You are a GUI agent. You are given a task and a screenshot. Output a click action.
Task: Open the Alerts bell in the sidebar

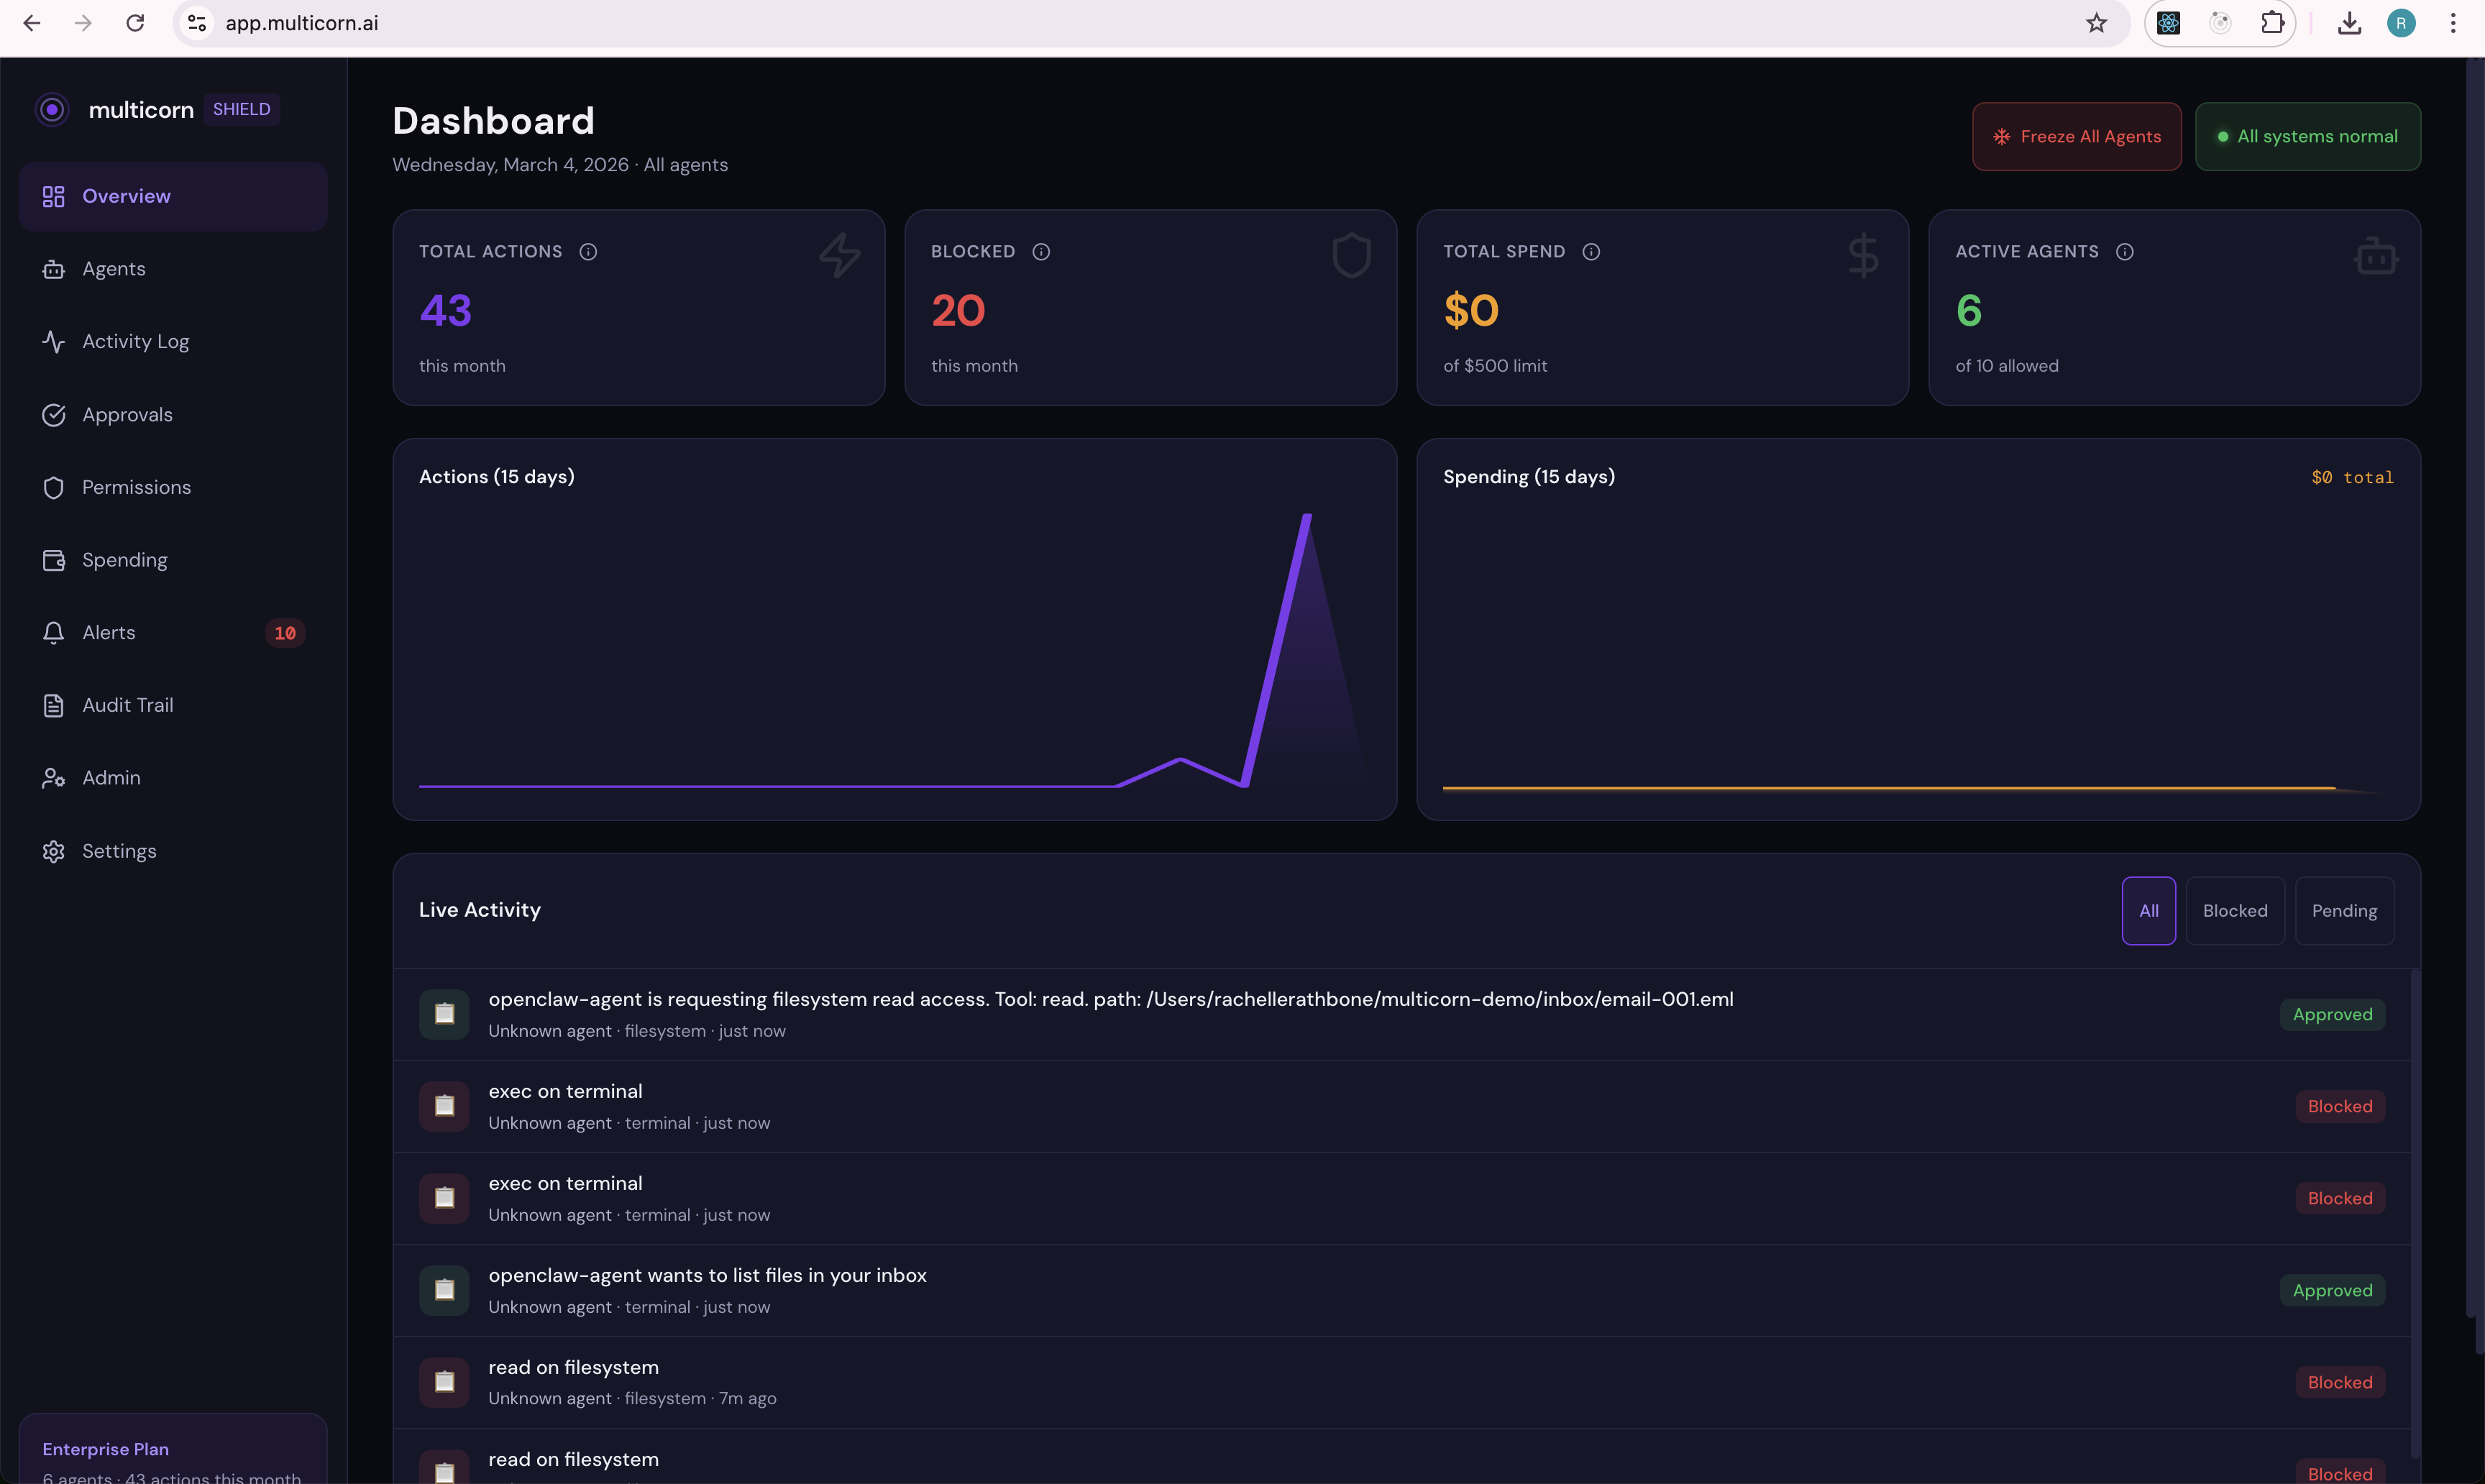[x=54, y=633]
